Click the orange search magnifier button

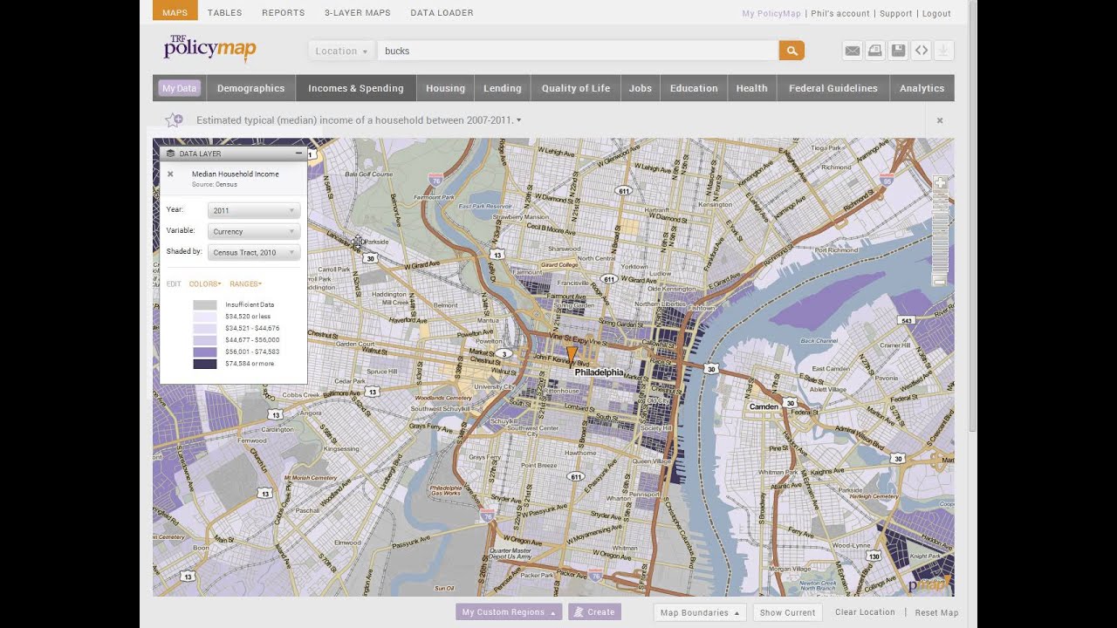[791, 51]
